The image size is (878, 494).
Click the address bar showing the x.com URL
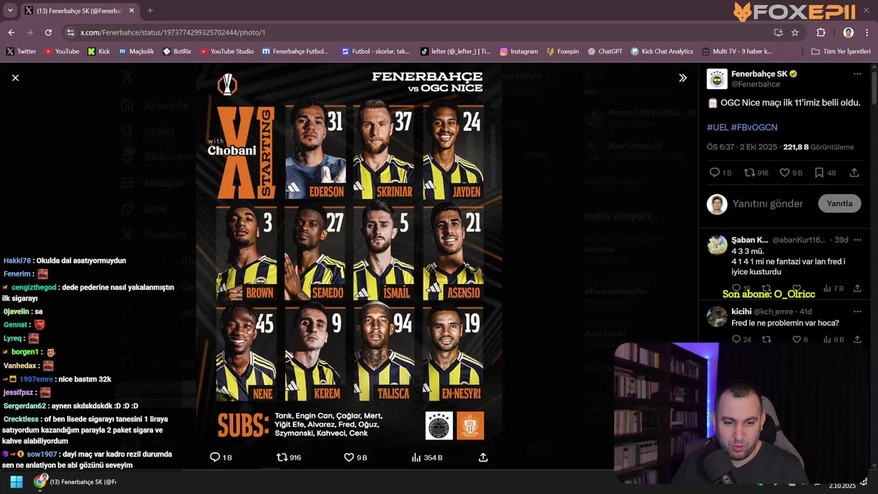click(x=418, y=32)
